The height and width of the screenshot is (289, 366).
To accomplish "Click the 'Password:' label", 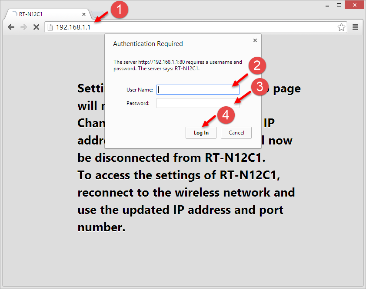I will (x=138, y=103).
